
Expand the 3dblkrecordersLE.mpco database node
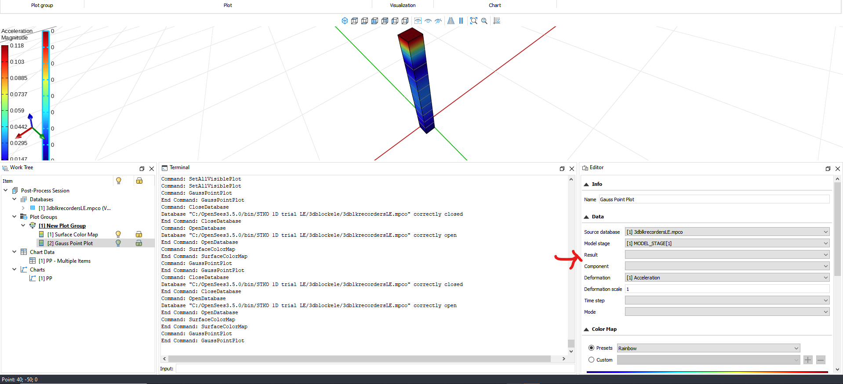(x=23, y=208)
